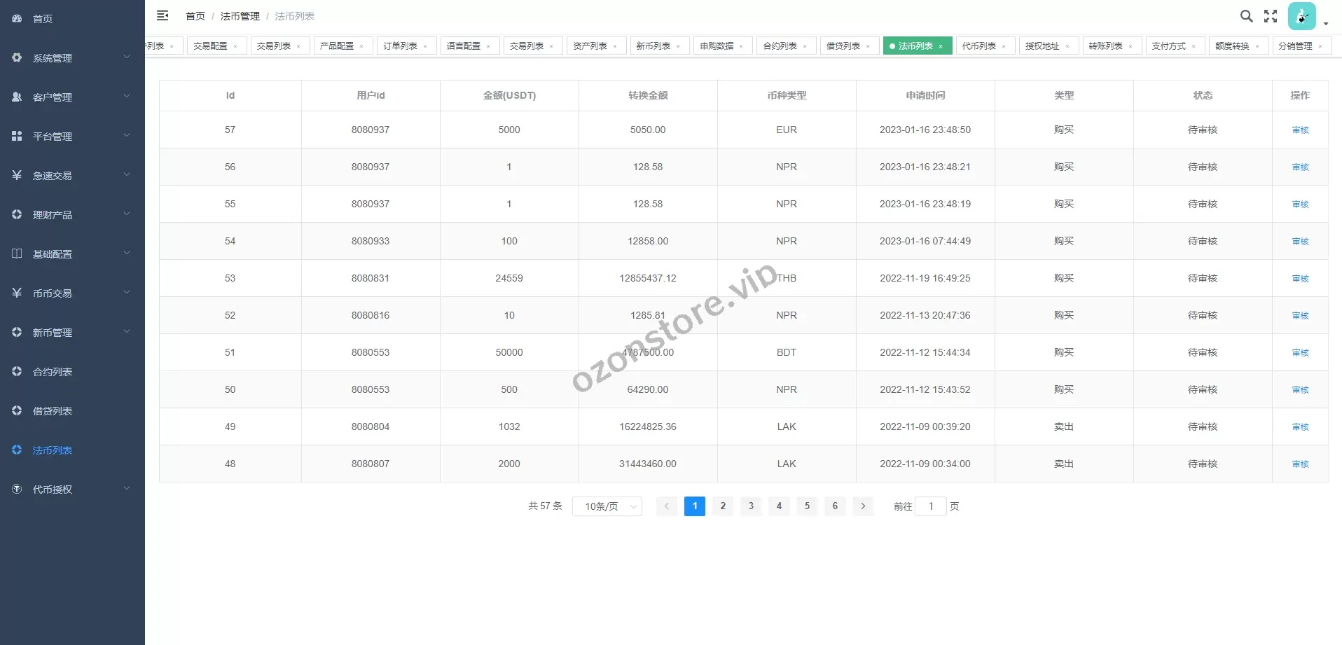Collapse the sidebar using the hamburger icon
The width and height of the screenshot is (1342, 645).
point(162,15)
